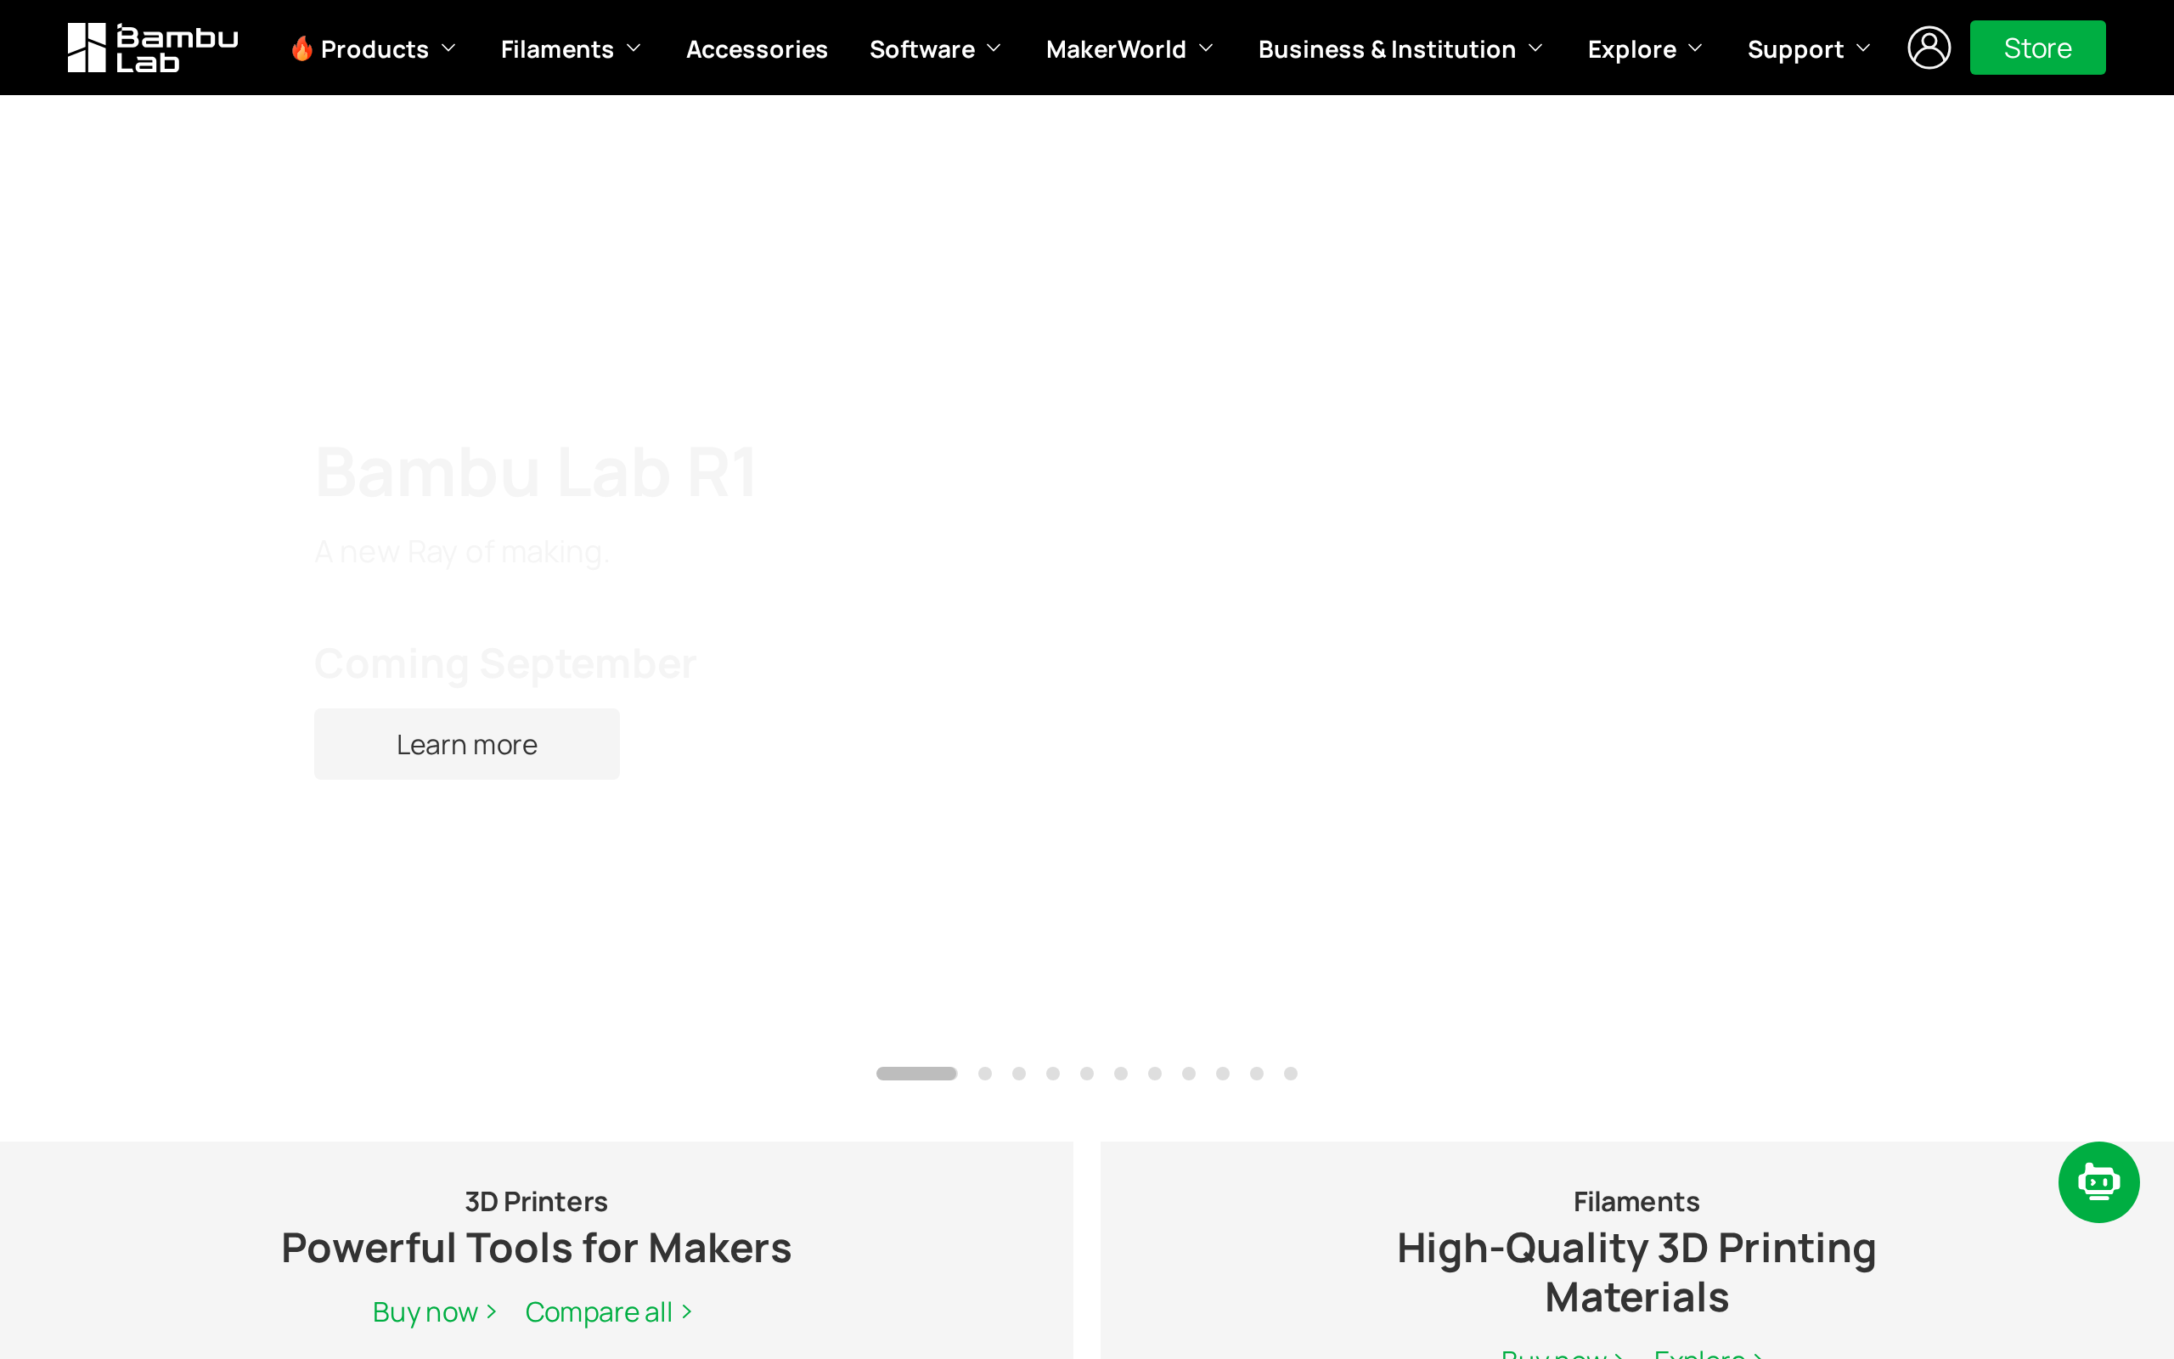Jump to sixth carousel slide dot
This screenshot has width=2174, height=1359.
(x=1120, y=1073)
